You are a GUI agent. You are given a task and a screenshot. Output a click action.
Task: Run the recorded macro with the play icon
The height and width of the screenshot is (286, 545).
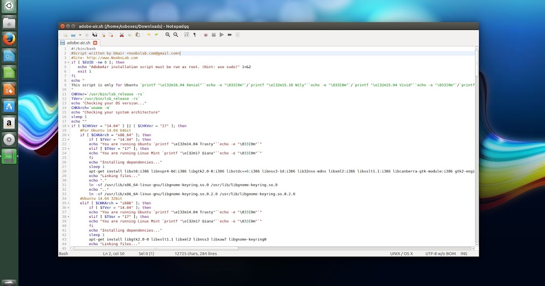tap(222, 35)
